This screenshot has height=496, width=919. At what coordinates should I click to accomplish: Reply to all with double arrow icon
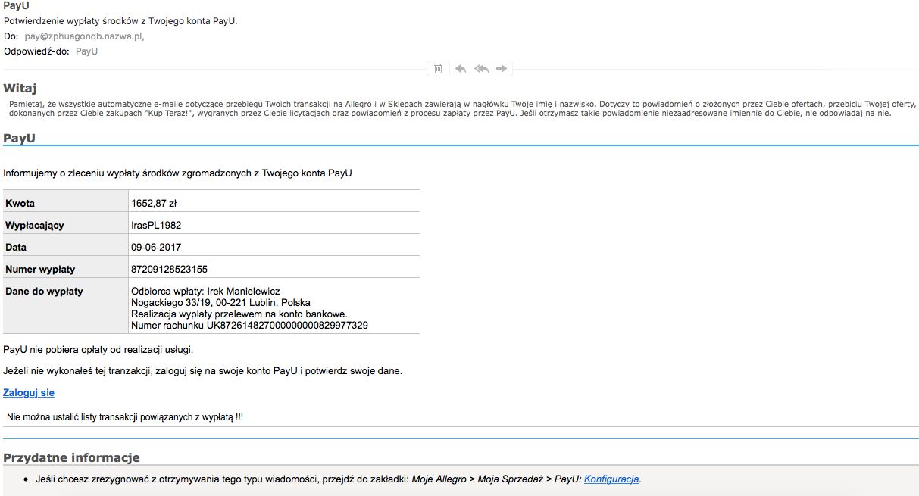click(481, 69)
